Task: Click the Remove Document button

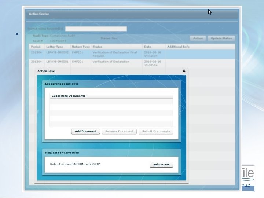Action: pos(119,132)
